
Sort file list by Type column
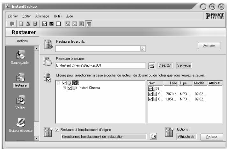point(186,83)
